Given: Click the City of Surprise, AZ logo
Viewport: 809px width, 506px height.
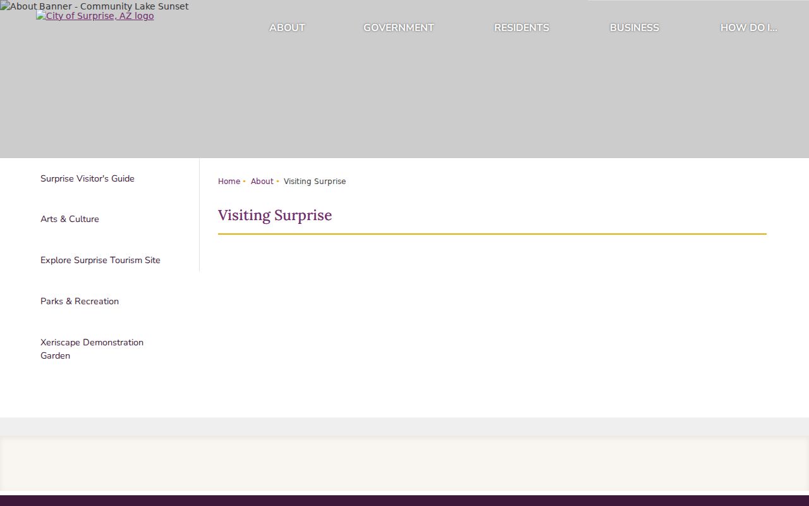Looking at the screenshot, I should coord(95,16).
